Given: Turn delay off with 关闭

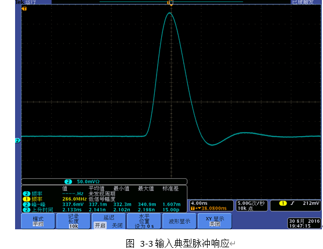Looking at the screenshot, I should (x=117, y=225).
